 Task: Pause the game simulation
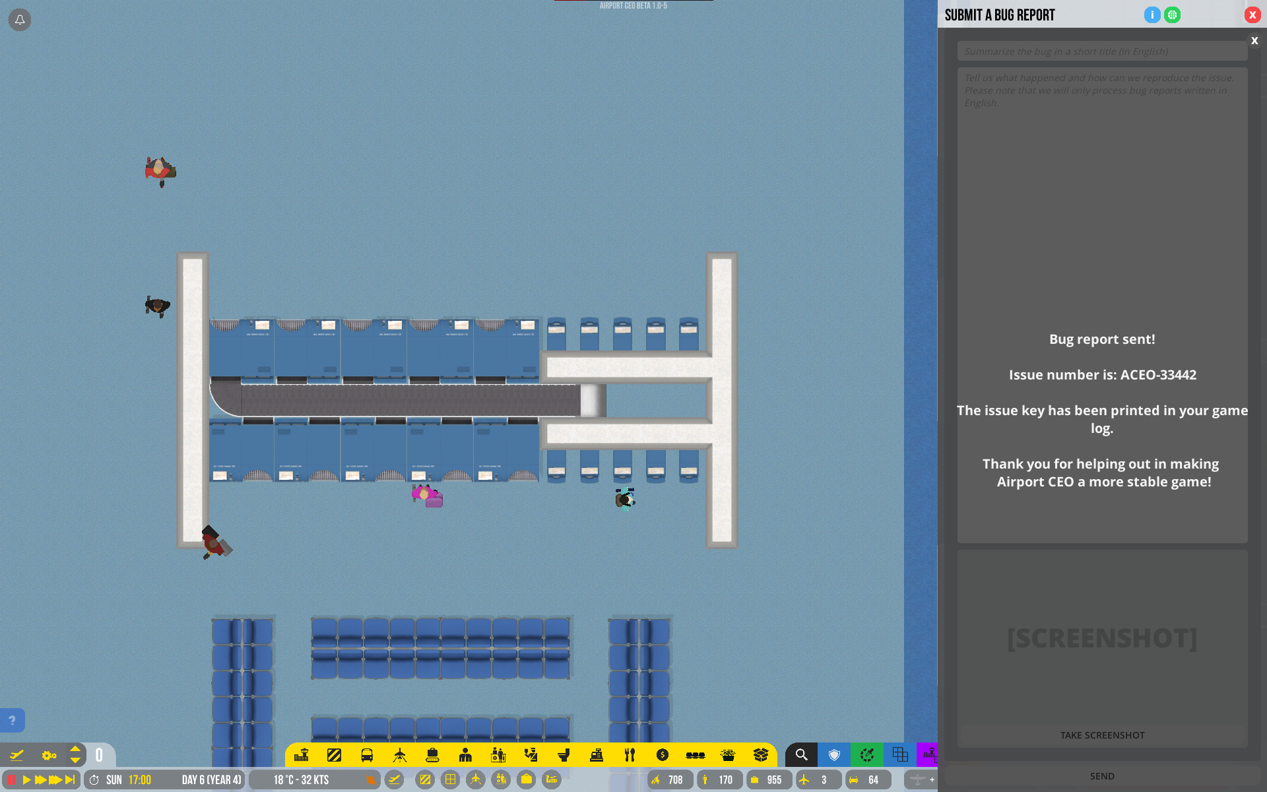tap(11, 779)
